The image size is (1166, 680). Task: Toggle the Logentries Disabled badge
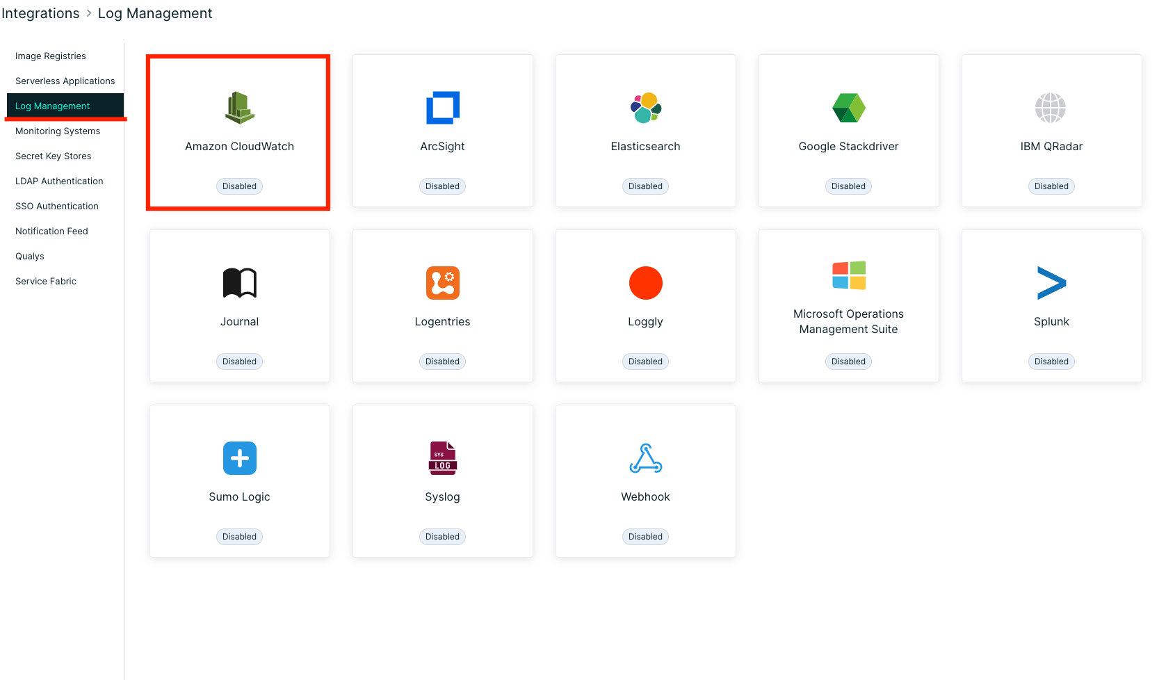point(442,361)
